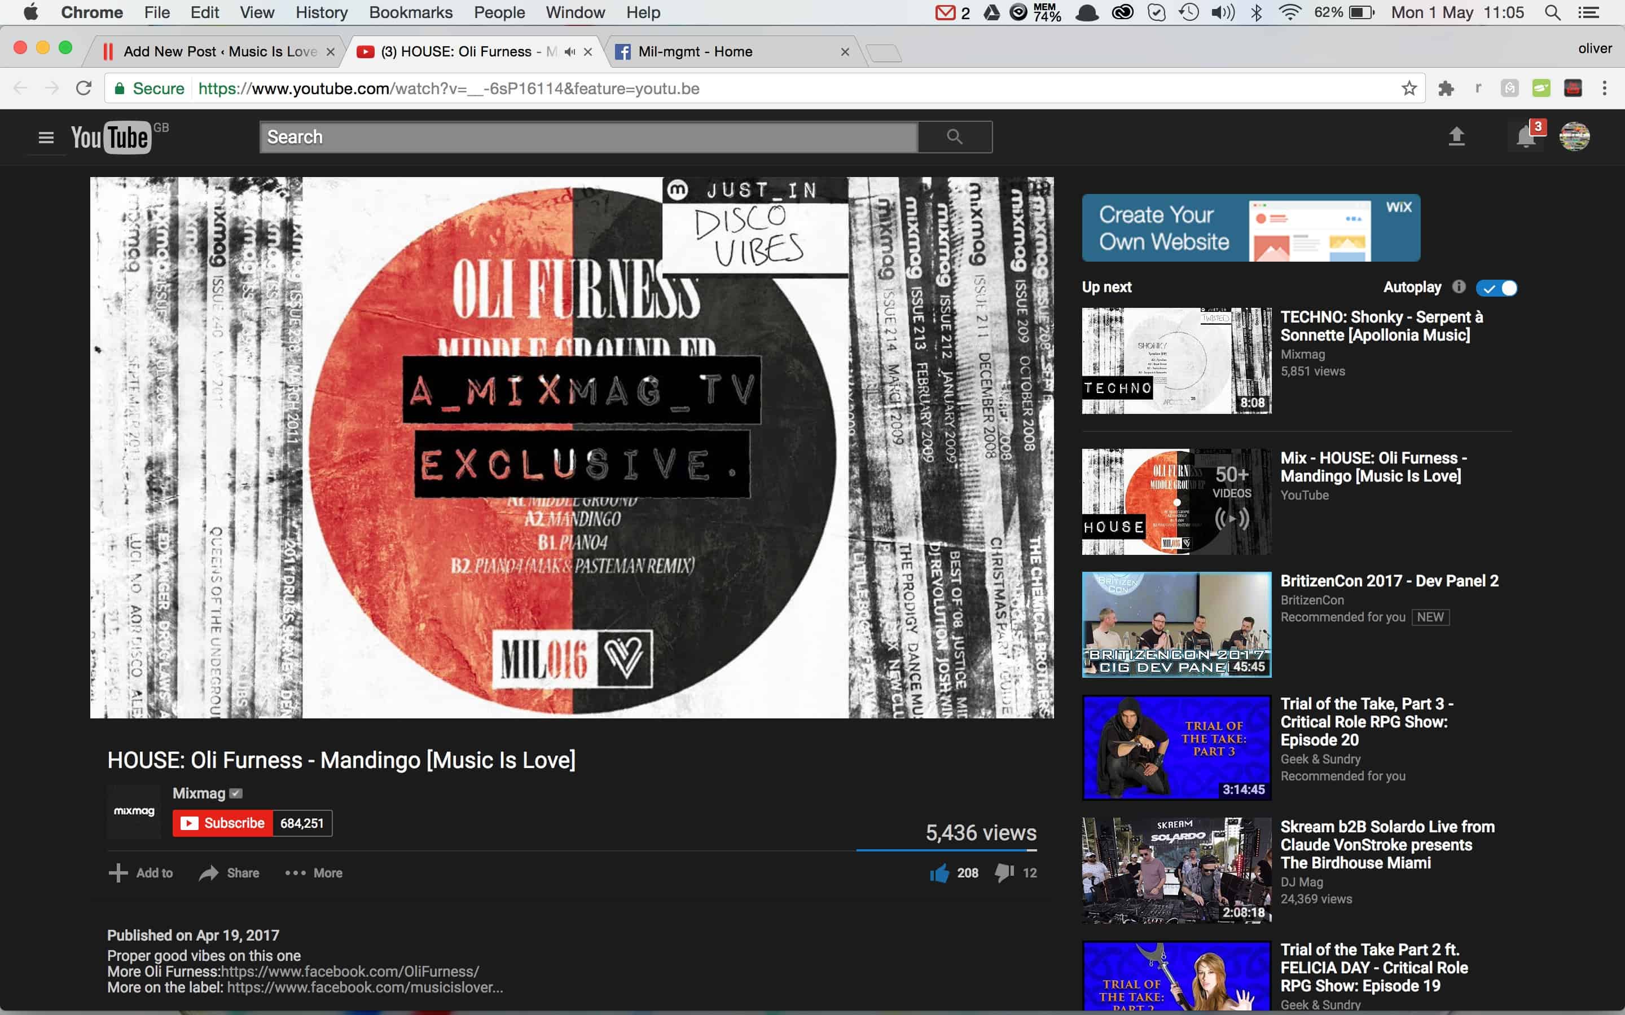Open the Oli Furness Facebook link
1625x1015 pixels.
pyautogui.click(x=350, y=972)
